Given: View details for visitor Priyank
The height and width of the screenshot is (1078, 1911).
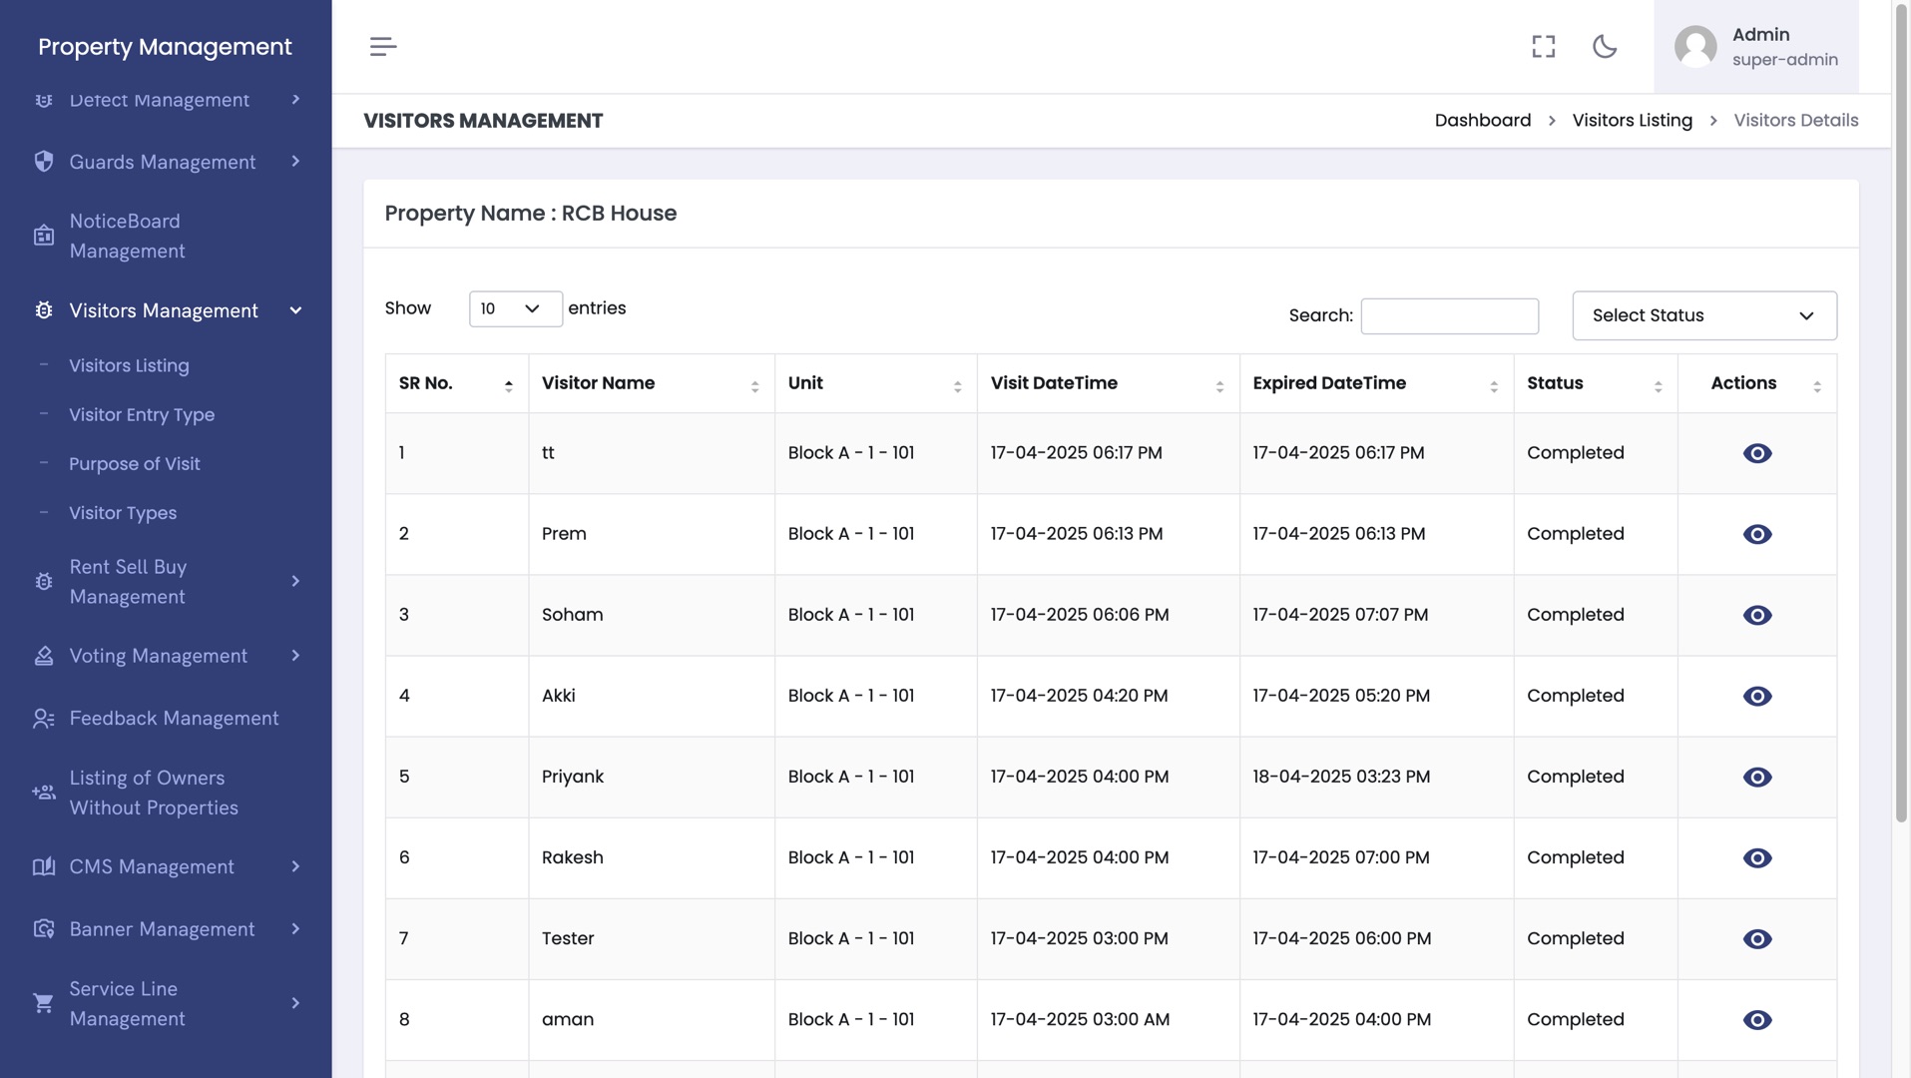Looking at the screenshot, I should [1756, 777].
